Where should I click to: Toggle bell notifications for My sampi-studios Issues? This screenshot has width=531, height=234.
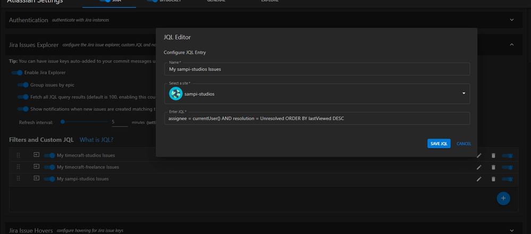click(508, 179)
